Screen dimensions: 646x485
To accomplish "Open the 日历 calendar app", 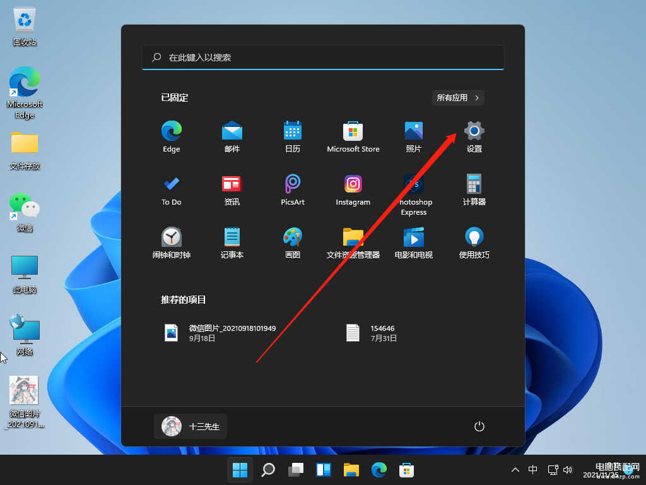I will coord(293,136).
